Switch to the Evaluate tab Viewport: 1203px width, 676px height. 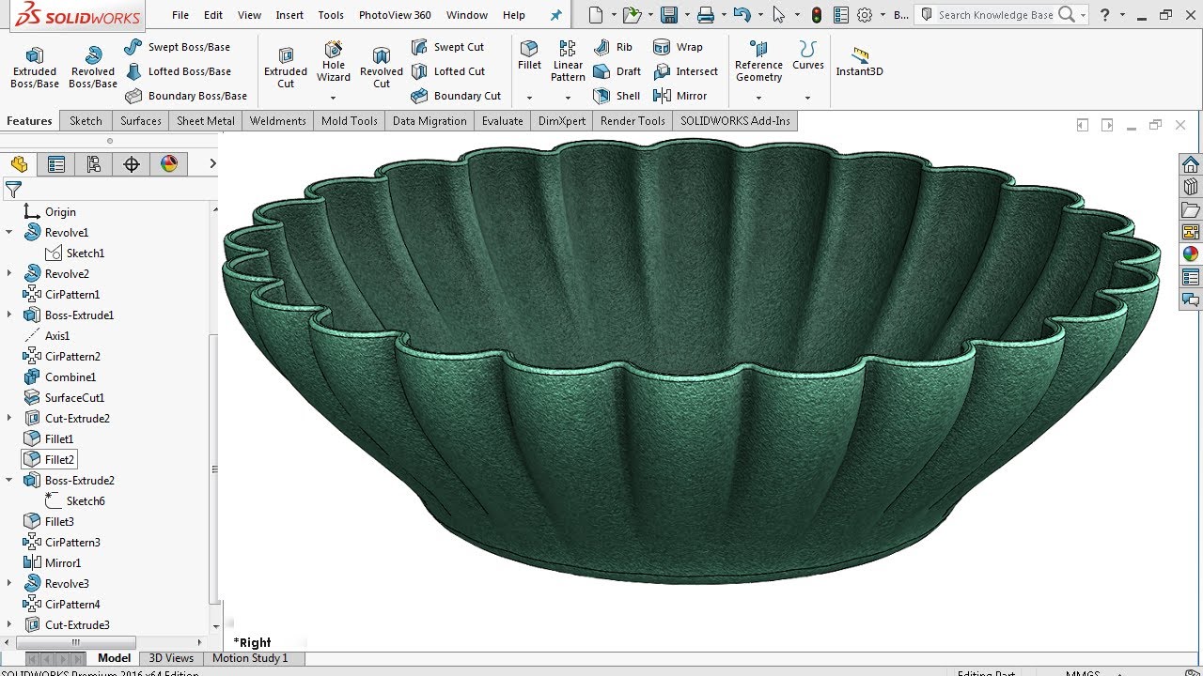pos(503,121)
